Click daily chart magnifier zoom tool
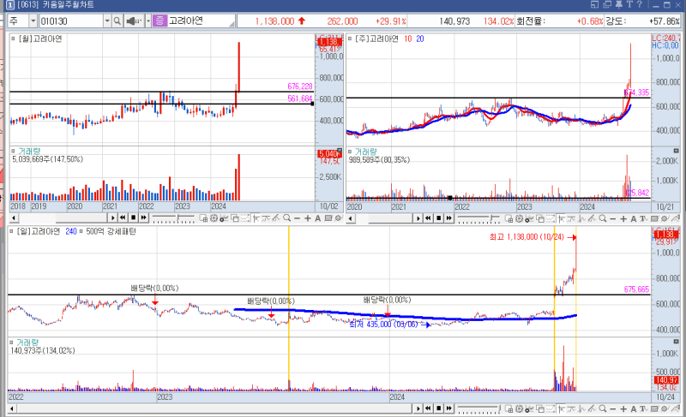686x417 pixels. pyautogui.click(x=603, y=408)
